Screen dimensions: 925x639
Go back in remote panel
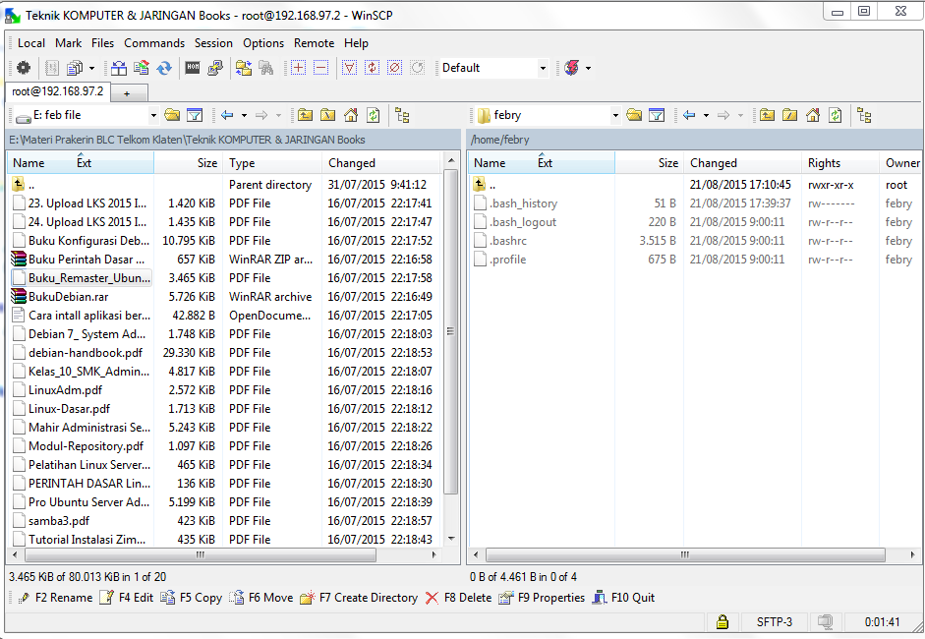click(x=689, y=115)
